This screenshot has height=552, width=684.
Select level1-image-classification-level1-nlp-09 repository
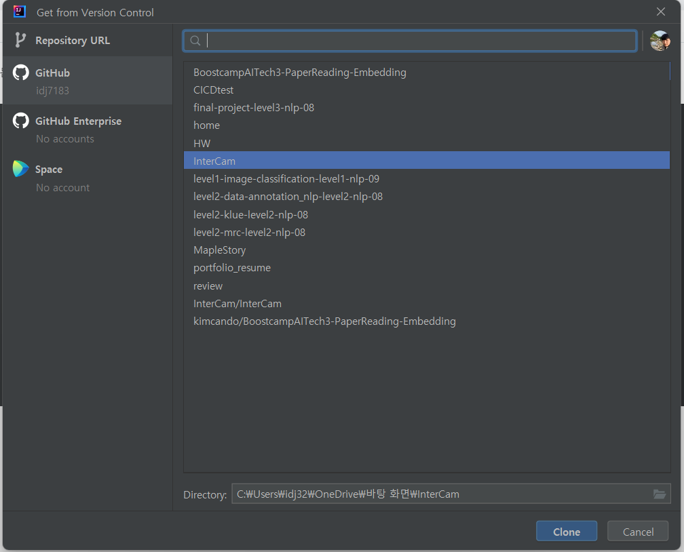[427, 179]
